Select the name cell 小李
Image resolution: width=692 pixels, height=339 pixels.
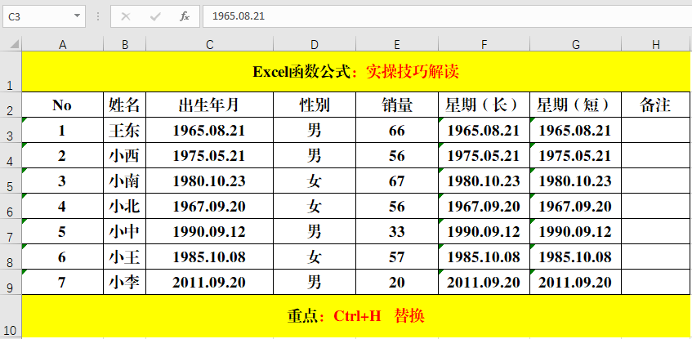(125, 283)
